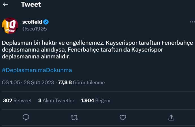Click the 77,8 B Görüntülenme count
195x127 pixels.
[x=81, y=82]
